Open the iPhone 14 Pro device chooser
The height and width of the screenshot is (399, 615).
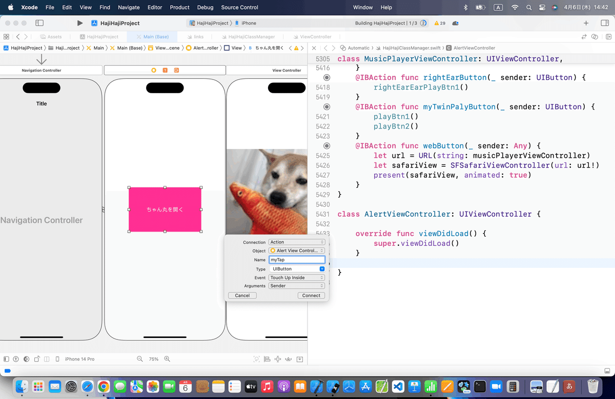click(x=75, y=359)
